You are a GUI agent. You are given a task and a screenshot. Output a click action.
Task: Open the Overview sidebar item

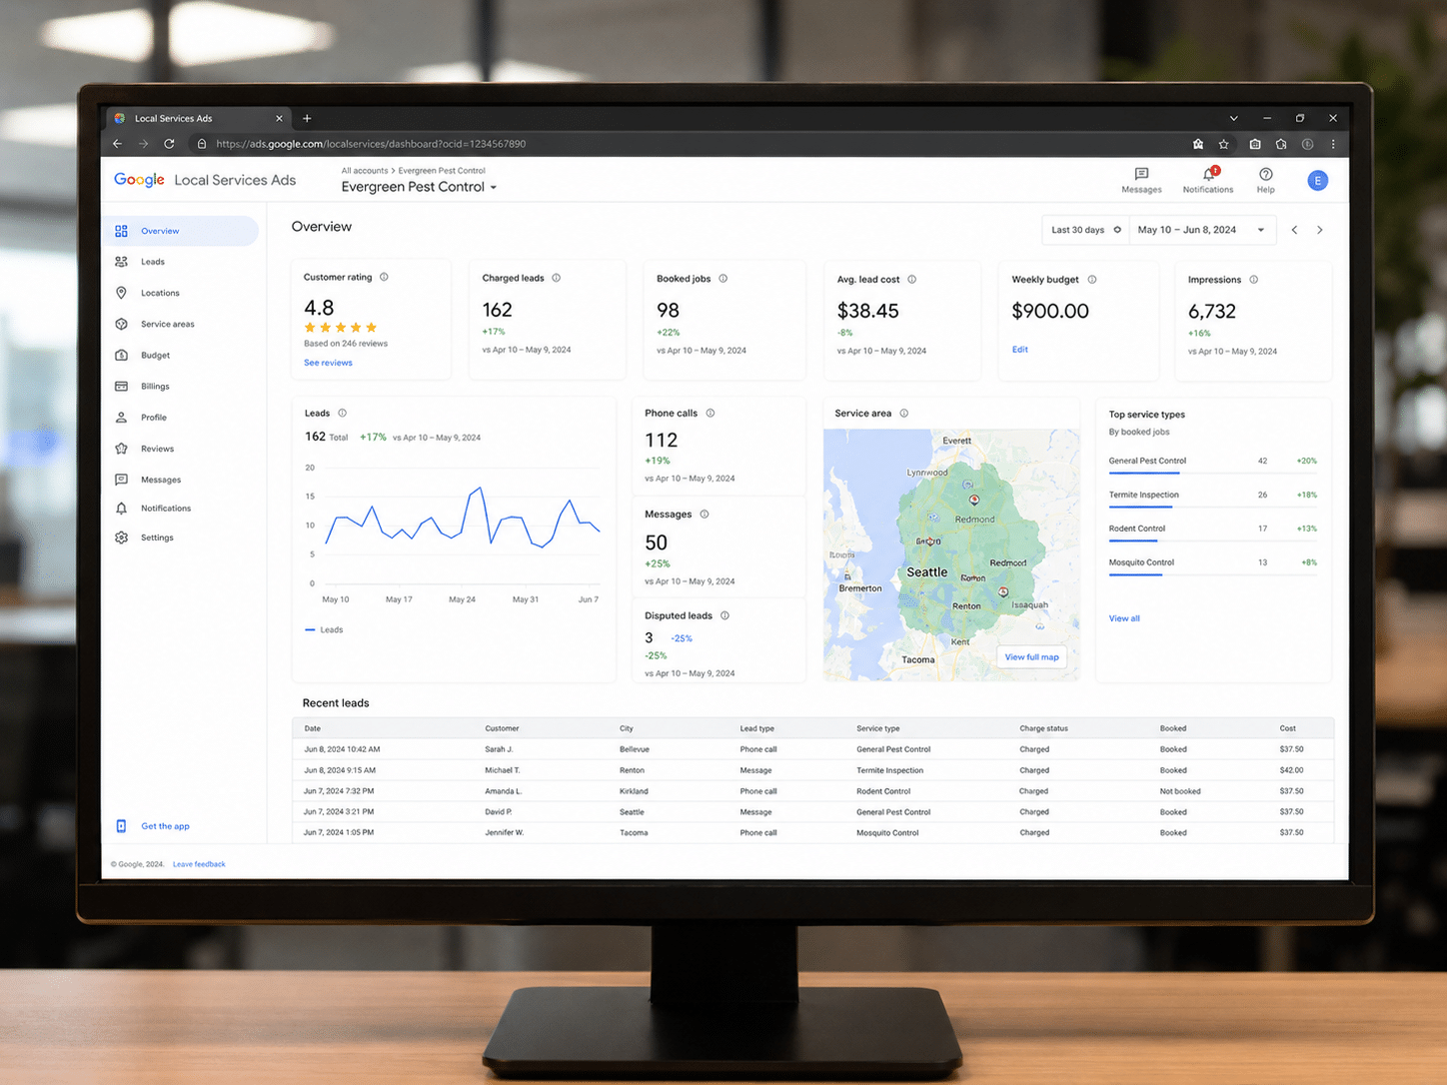click(x=181, y=231)
